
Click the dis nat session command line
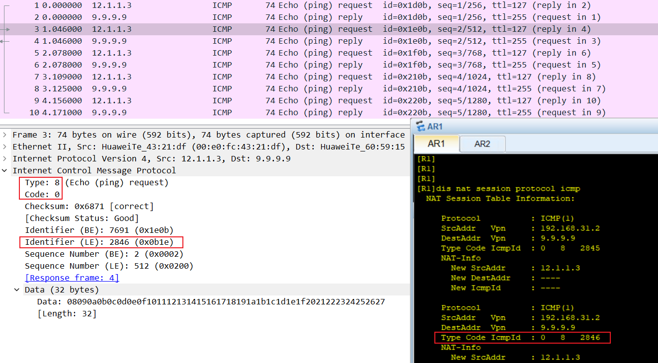[498, 189]
